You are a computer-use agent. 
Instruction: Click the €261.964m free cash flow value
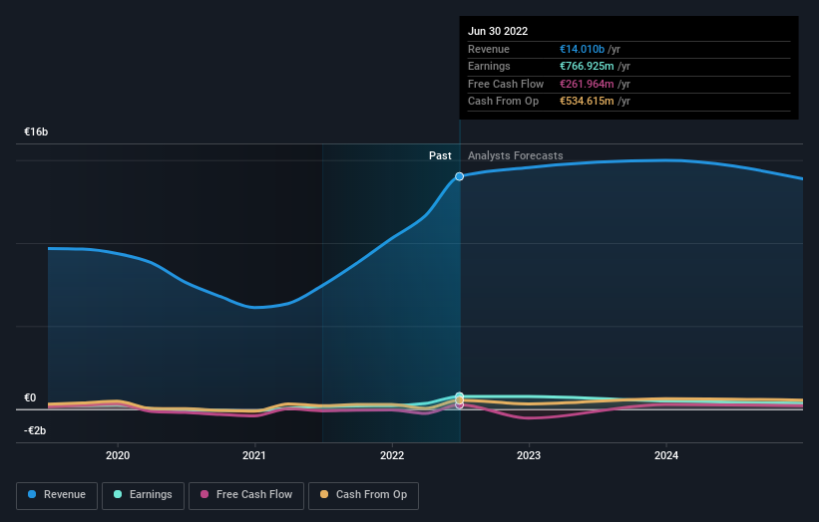[587, 84]
